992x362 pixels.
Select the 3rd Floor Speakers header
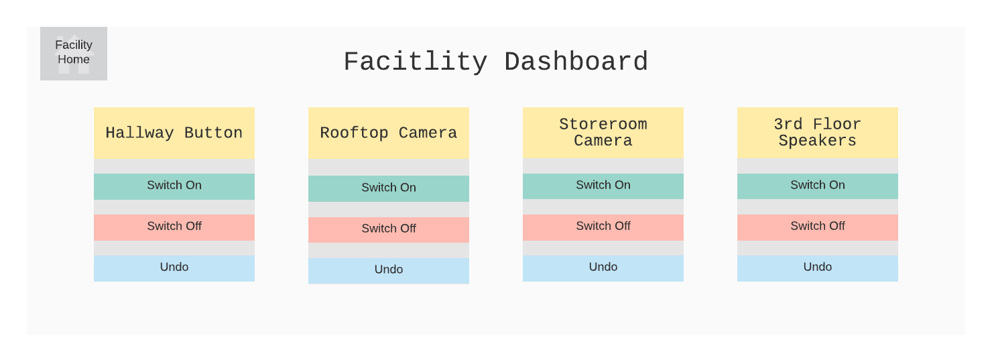pos(818,133)
